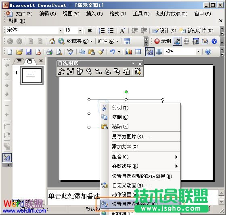Image resolution: width=226 pixels, height=215 pixels.
Task: Choose 复制 Copy from context menu
Action: pos(140,117)
